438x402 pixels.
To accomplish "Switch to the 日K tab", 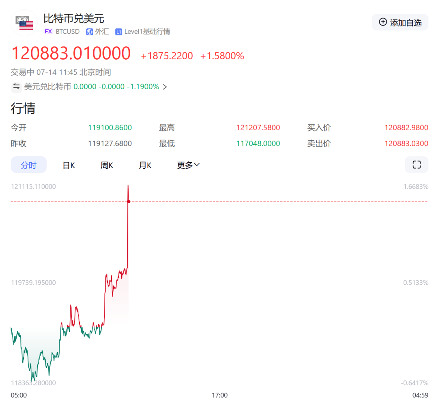I will tap(69, 165).
